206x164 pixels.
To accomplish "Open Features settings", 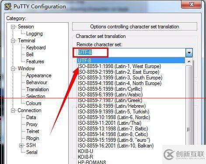I will 35,61.
